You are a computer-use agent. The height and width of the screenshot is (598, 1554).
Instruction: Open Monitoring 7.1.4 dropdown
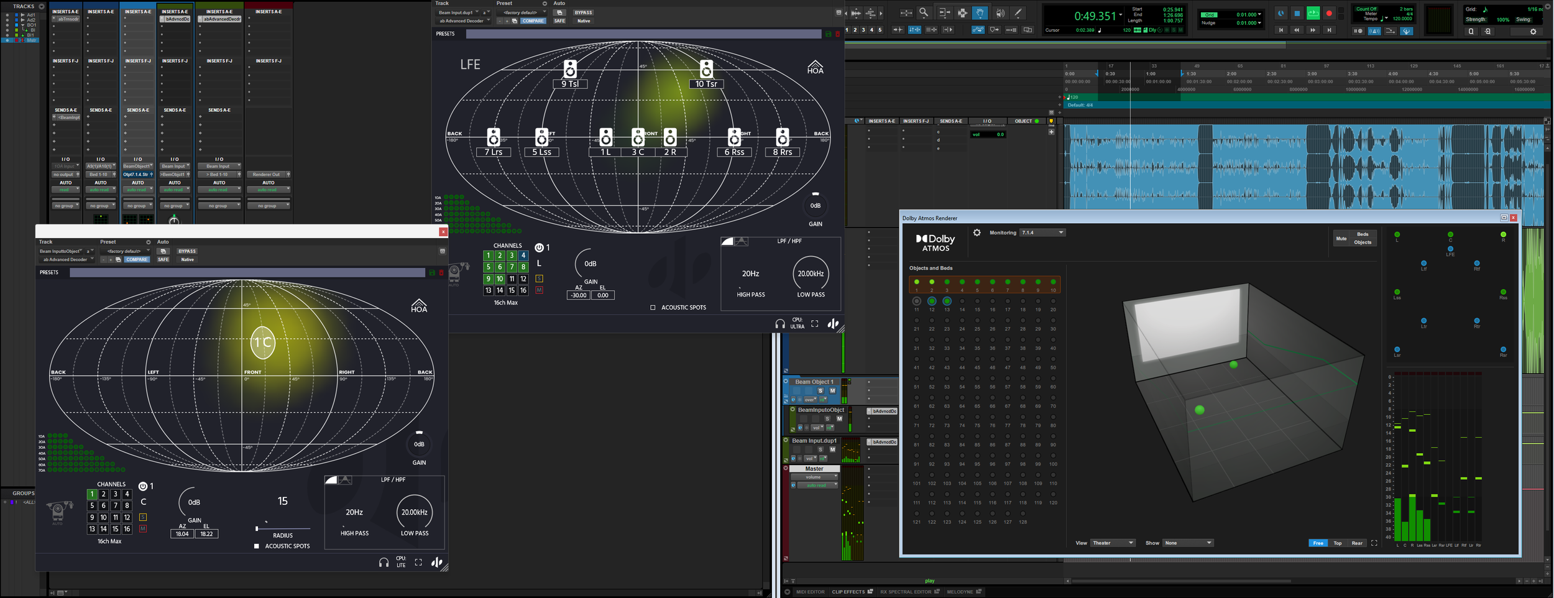1042,232
